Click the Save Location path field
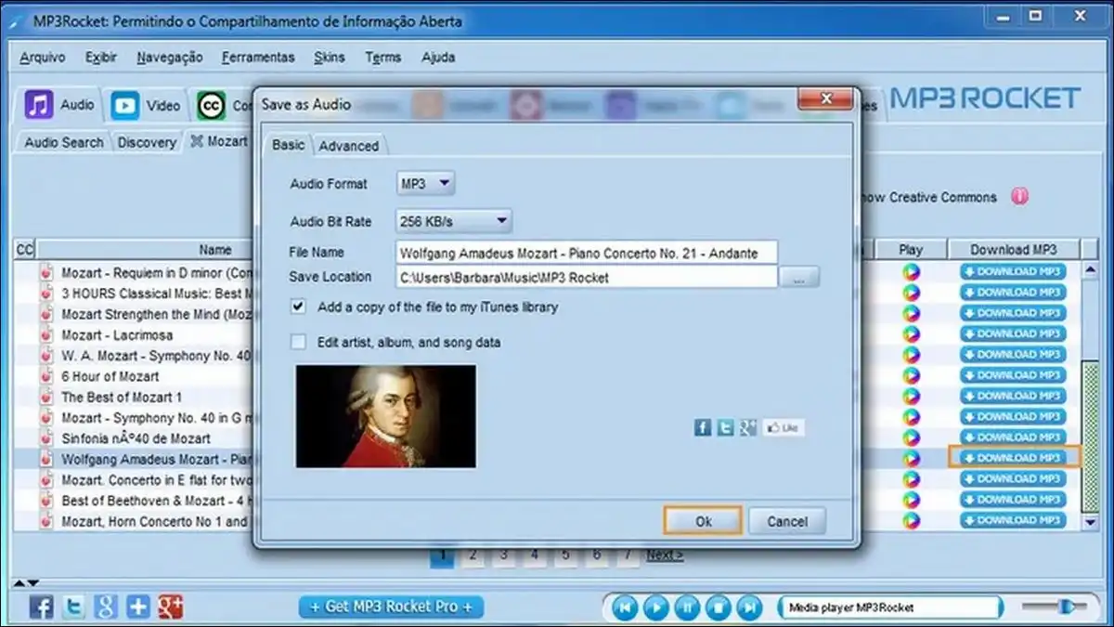 tap(587, 277)
